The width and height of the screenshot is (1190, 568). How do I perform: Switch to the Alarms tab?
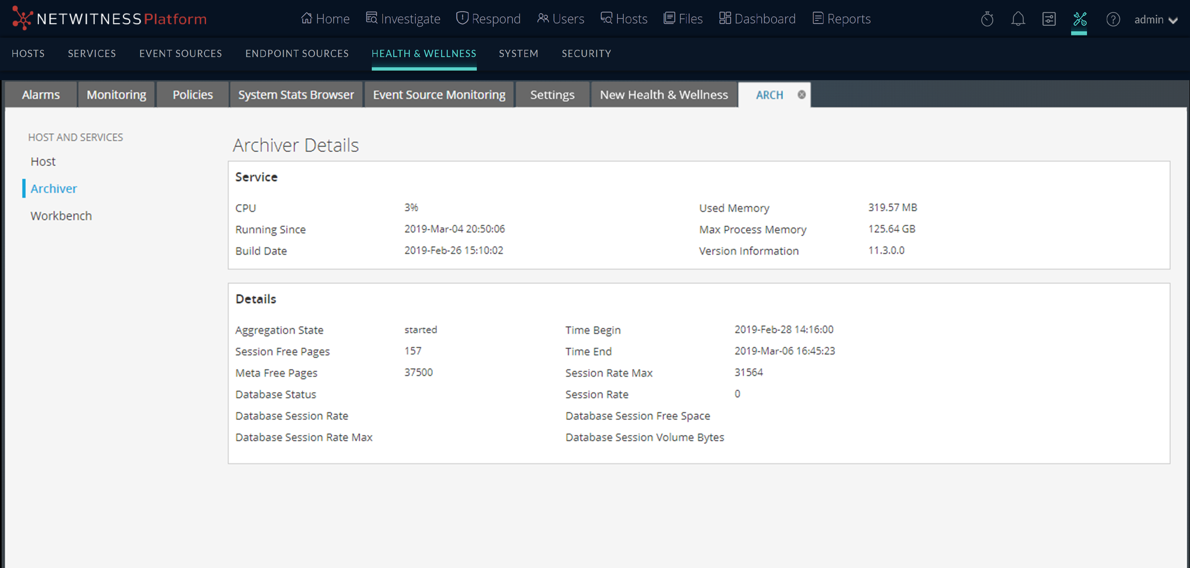41,95
